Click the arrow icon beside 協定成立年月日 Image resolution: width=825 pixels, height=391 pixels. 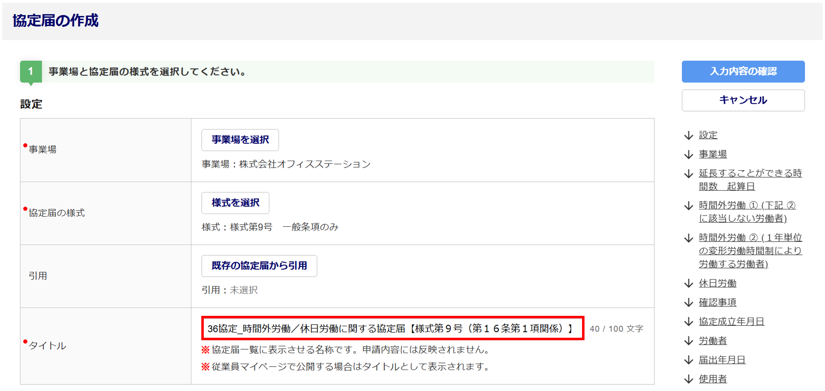(688, 322)
